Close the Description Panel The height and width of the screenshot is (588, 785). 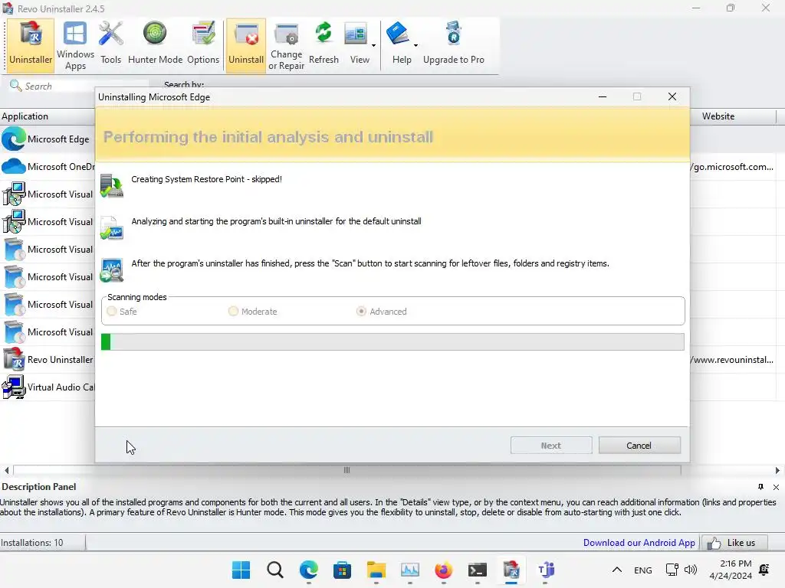point(776,487)
